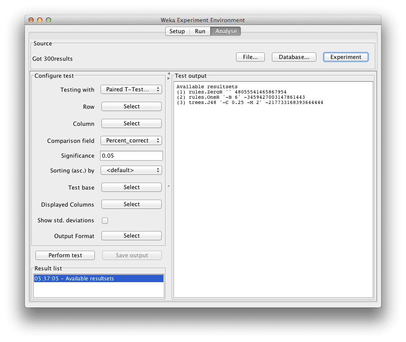The image size is (406, 342).
Task: Click Select for Displayed Columns
Action: coord(132,204)
